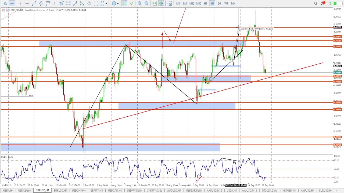The width and height of the screenshot is (344, 193).
Task: Expand the clock period dropdown arrow
Action: click(x=118, y=3)
